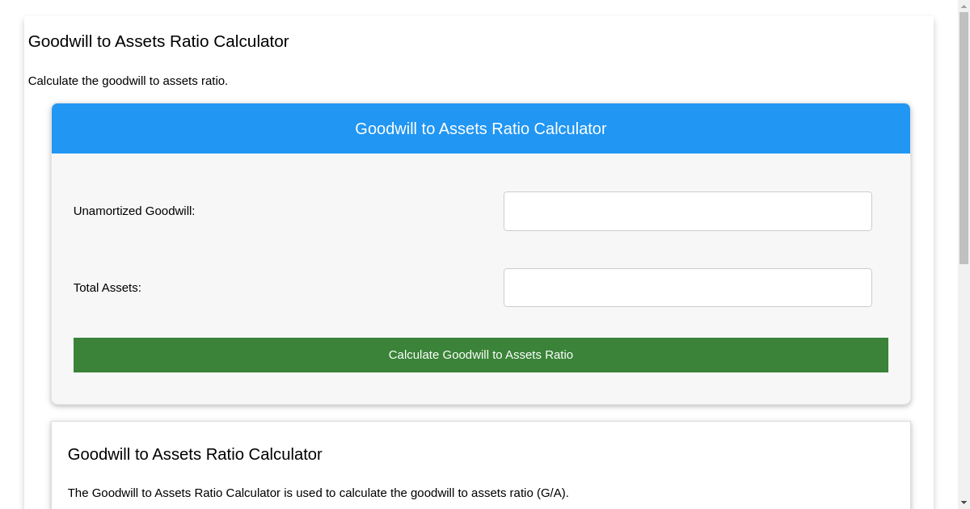The image size is (970, 509).
Task: Click the lower card section heading
Action: [x=194, y=454]
